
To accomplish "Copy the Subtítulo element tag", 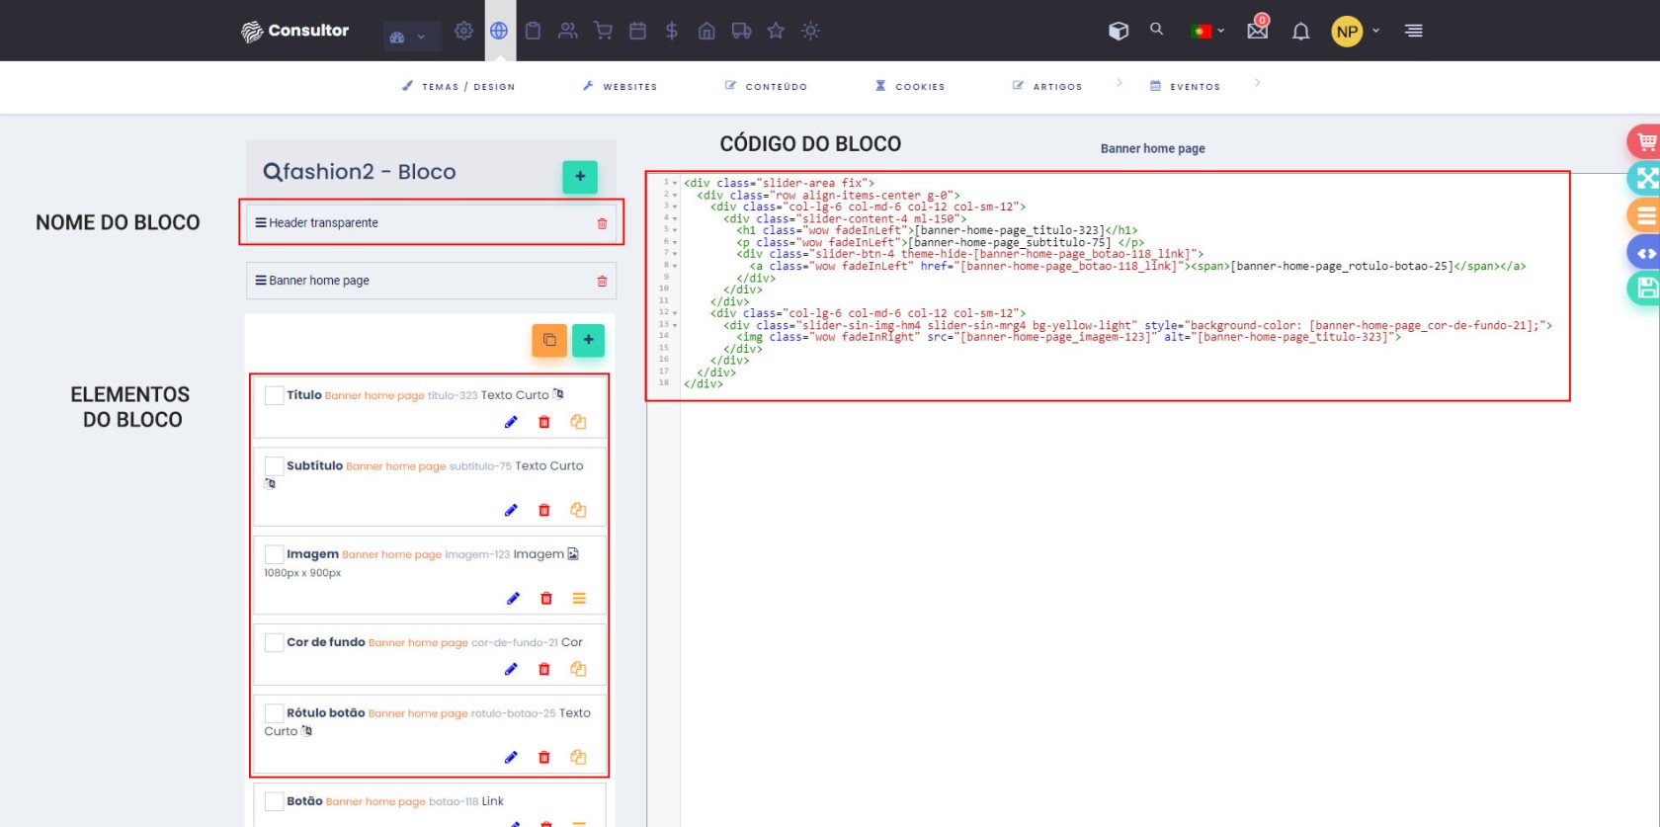I will (x=578, y=510).
